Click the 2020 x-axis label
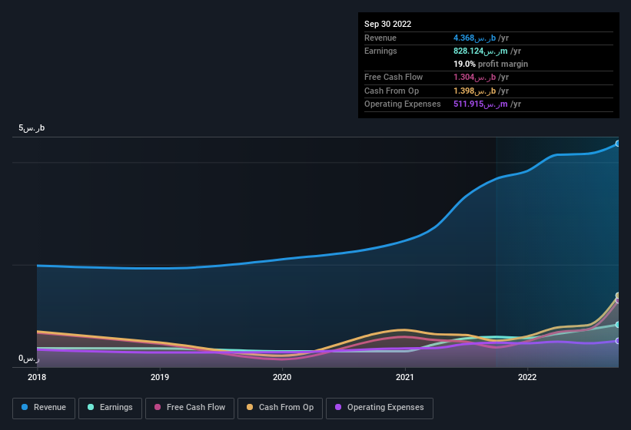Image resolution: width=631 pixels, height=430 pixels. (x=282, y=377)
